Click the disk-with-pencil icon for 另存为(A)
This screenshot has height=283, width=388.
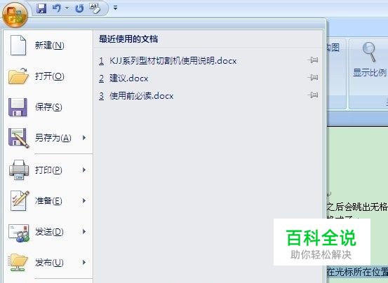tap(18, 138)
